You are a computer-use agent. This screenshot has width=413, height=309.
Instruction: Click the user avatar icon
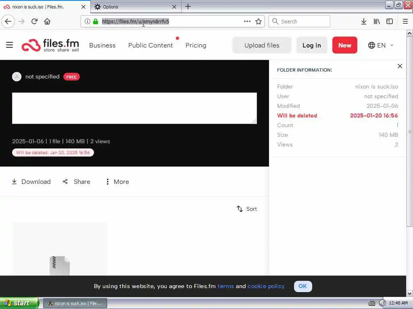[17, 77]
